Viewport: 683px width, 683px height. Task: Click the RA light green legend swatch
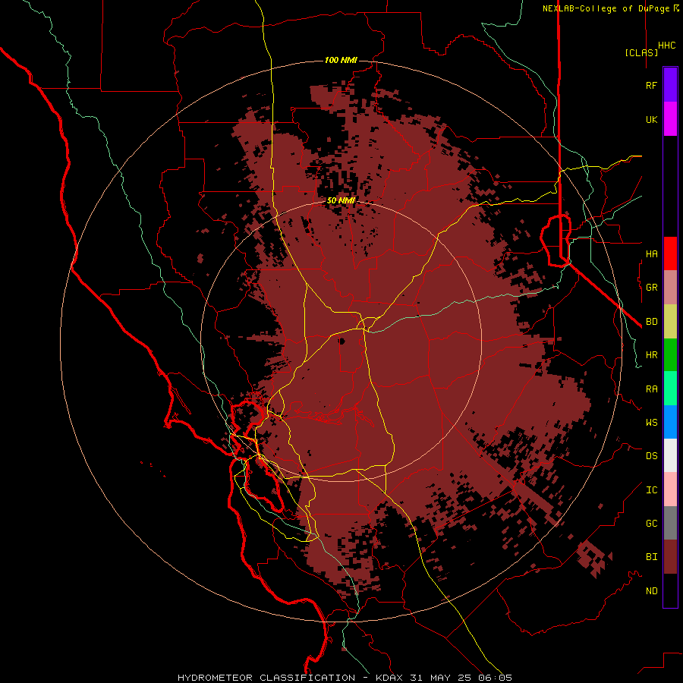pyautogui.click(x=670, y=389)
